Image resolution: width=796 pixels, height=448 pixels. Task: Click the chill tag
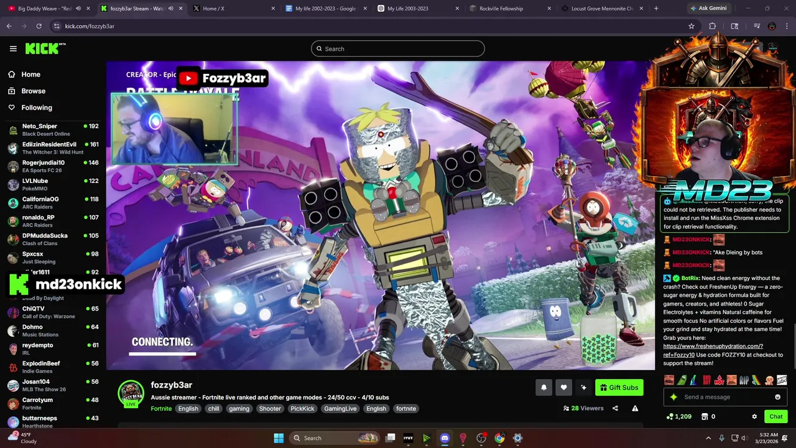coord(213,409)
